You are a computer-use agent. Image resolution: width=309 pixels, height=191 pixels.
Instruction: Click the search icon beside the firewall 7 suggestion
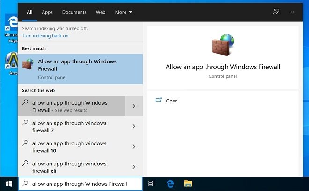[25, 123]
